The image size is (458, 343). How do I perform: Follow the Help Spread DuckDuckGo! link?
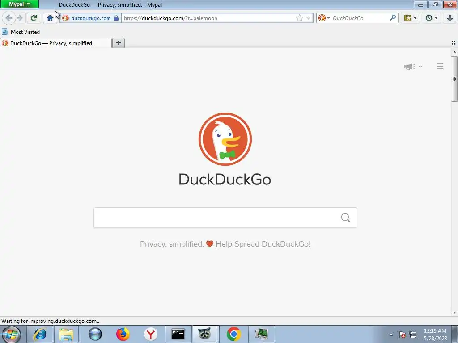pos(263,244)
